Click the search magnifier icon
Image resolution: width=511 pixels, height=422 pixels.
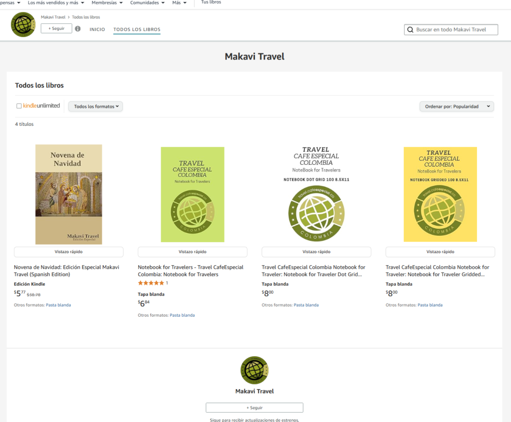point(410,29)
